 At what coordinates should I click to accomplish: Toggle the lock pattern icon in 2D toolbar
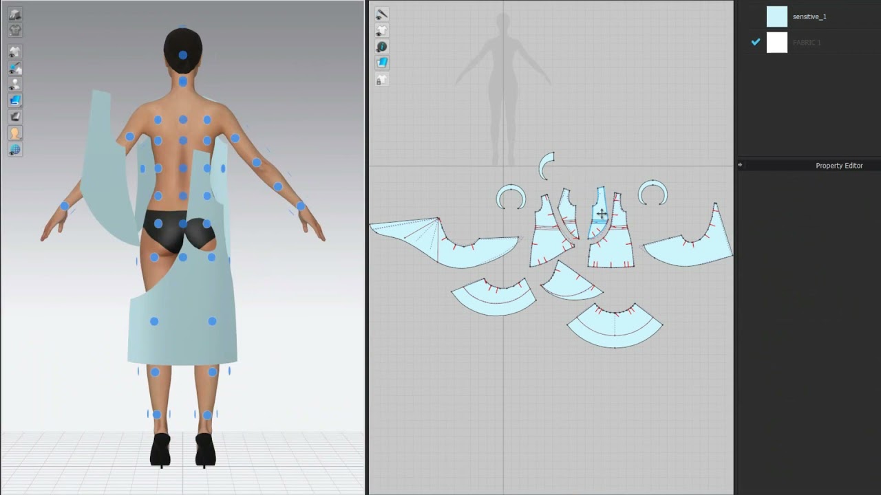coord(381,80)
